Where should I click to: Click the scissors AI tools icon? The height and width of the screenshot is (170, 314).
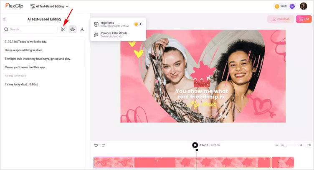coord(63,29)
